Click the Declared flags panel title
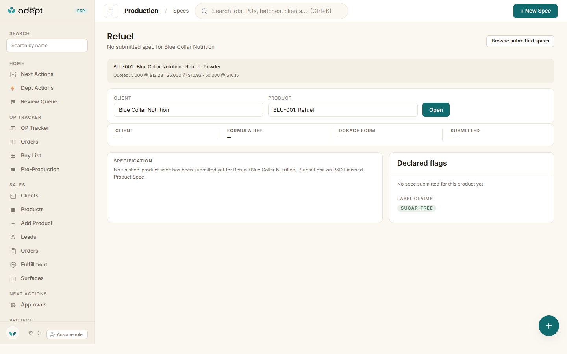The width and height of the screenshot is (567, 354). pos(422,163)
